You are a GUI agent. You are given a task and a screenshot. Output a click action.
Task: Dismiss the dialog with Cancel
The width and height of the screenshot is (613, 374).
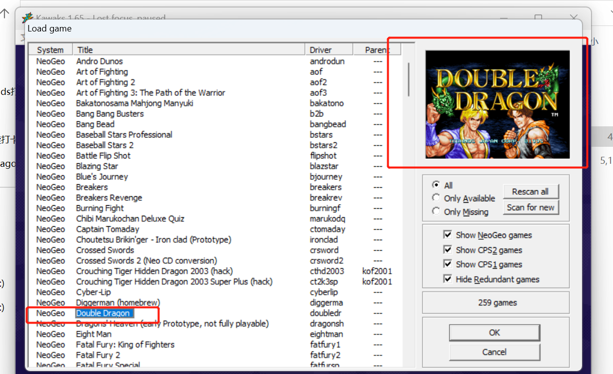point(494,352)
